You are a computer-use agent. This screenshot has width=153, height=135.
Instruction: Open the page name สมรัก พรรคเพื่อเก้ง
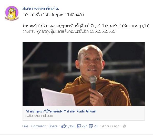(x=40, y=9)
